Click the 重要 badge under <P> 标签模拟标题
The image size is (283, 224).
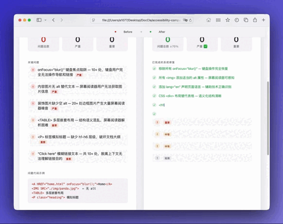pyautogui.click(x=43, y=142)
